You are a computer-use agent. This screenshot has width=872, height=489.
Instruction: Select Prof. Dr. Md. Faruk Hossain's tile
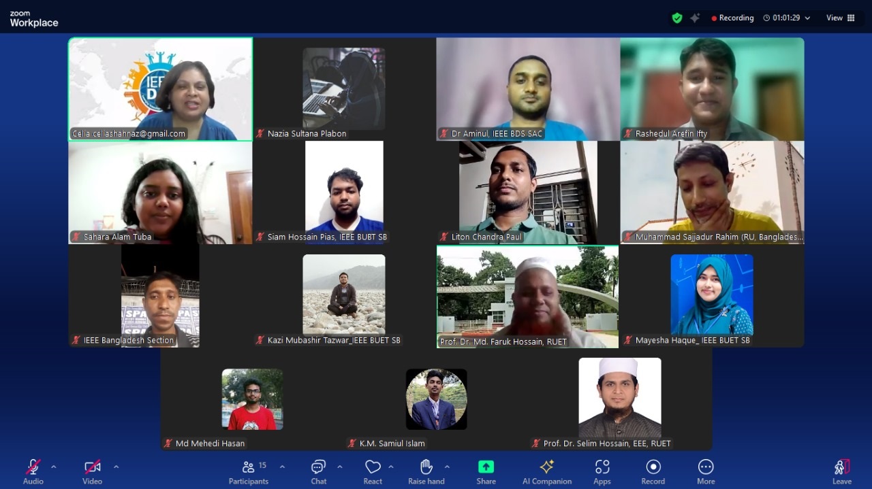528,297
